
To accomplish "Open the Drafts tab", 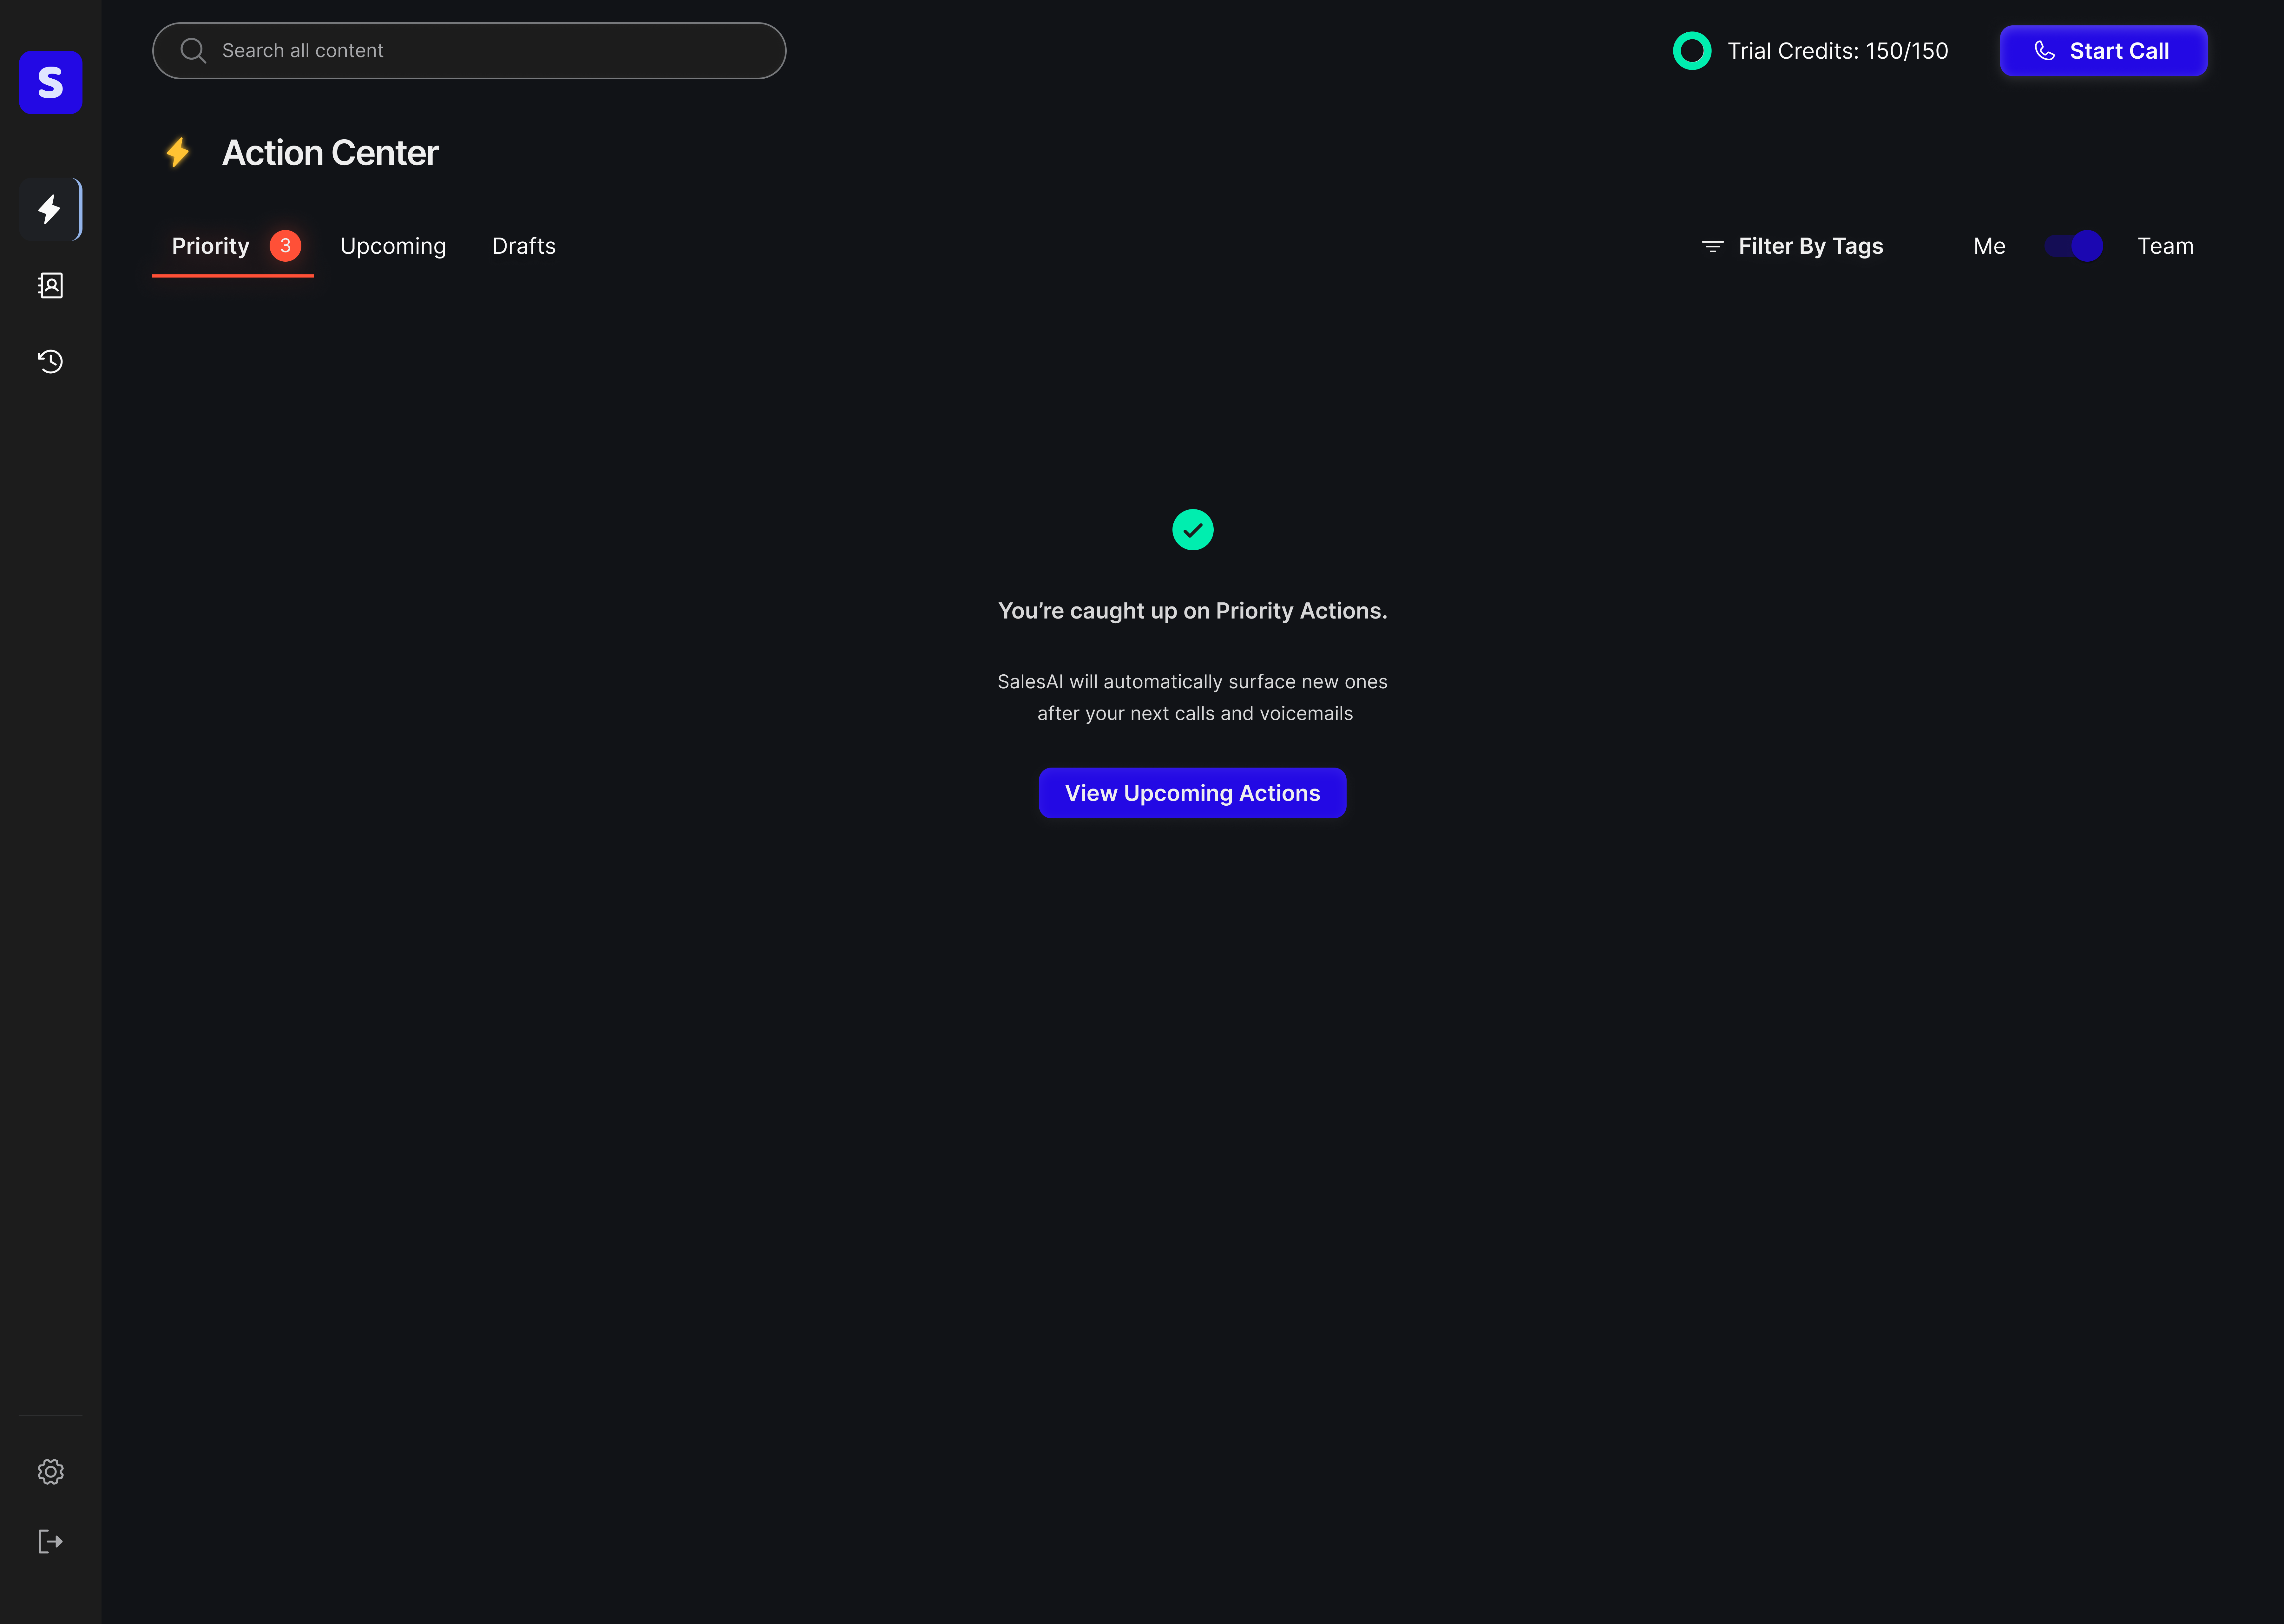I will [x=523, y=245].
